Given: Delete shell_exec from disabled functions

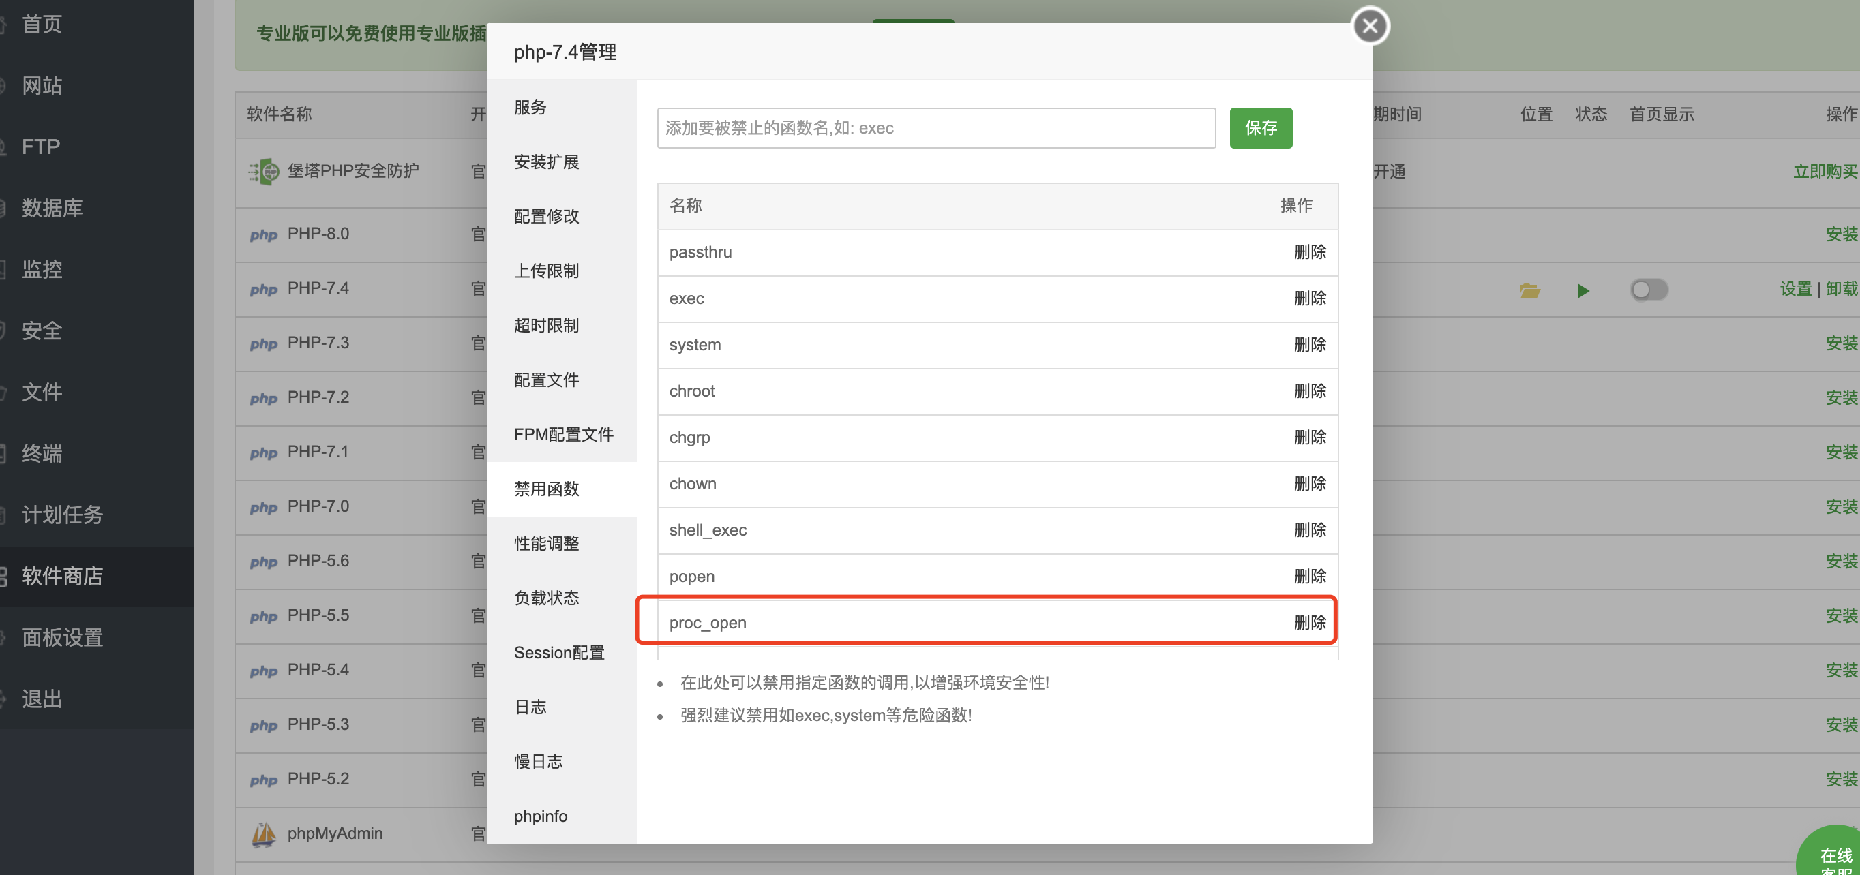Looking at the screenshot, I should (x=1309, y=530).
